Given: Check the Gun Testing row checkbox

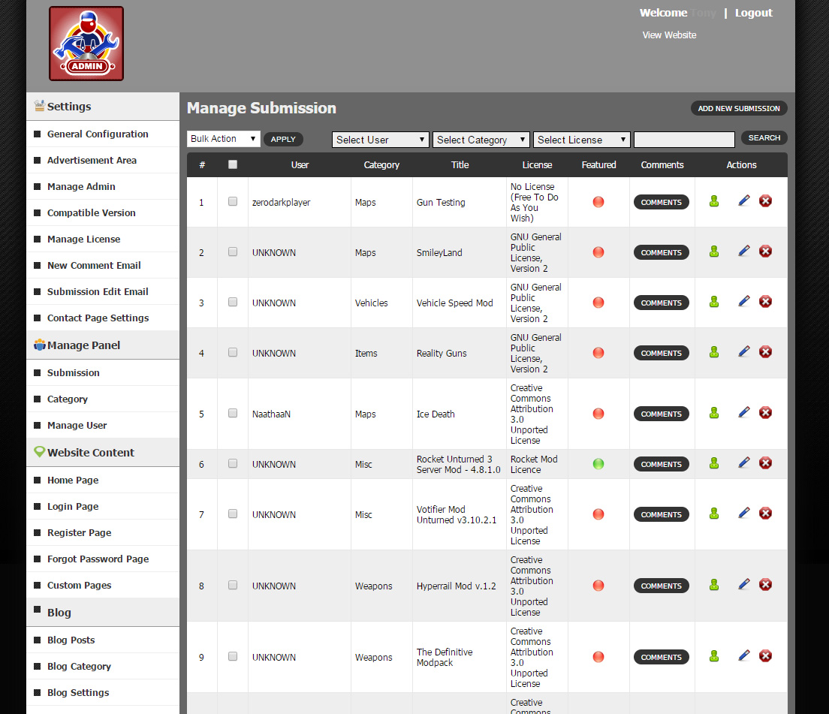Looking at the screenshot, I should (x=233, y=201).
